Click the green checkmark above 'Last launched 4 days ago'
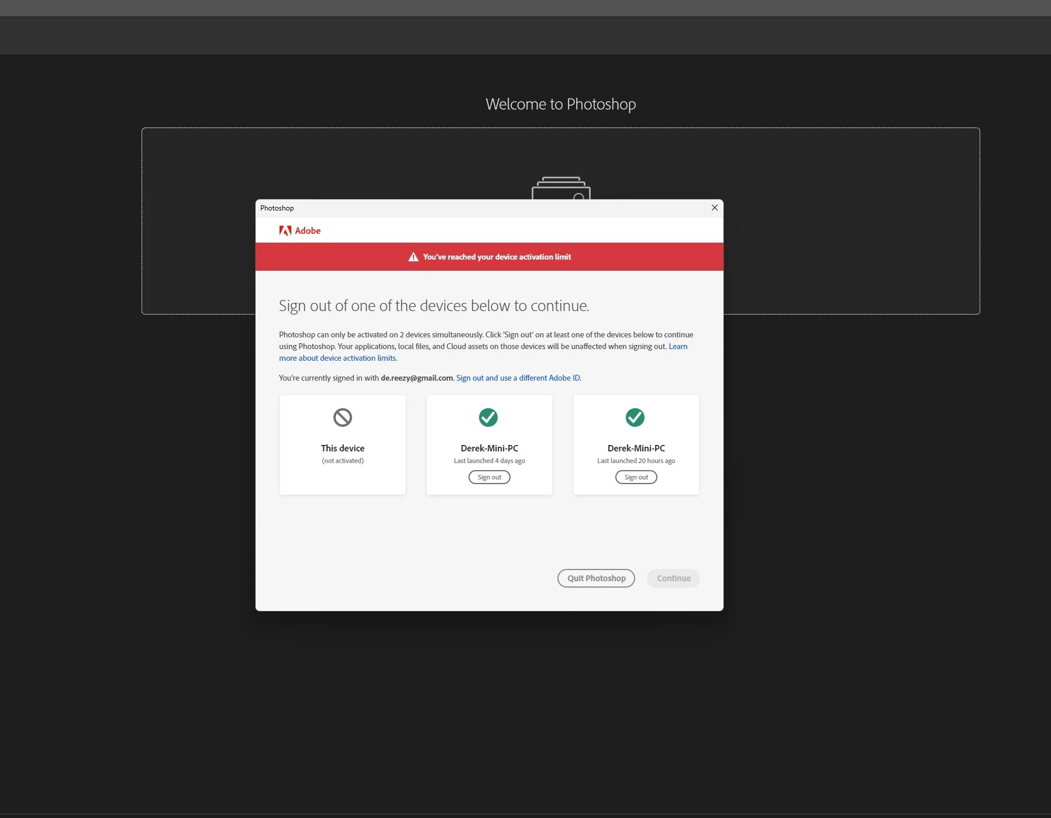 point(488,417)
